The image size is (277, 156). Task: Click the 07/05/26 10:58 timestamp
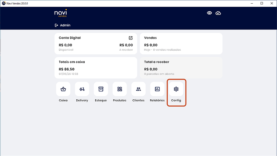[68, 74]
